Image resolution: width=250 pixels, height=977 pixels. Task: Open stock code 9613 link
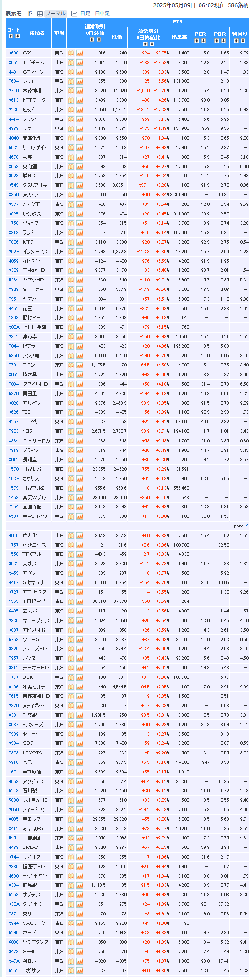[13, 100]
